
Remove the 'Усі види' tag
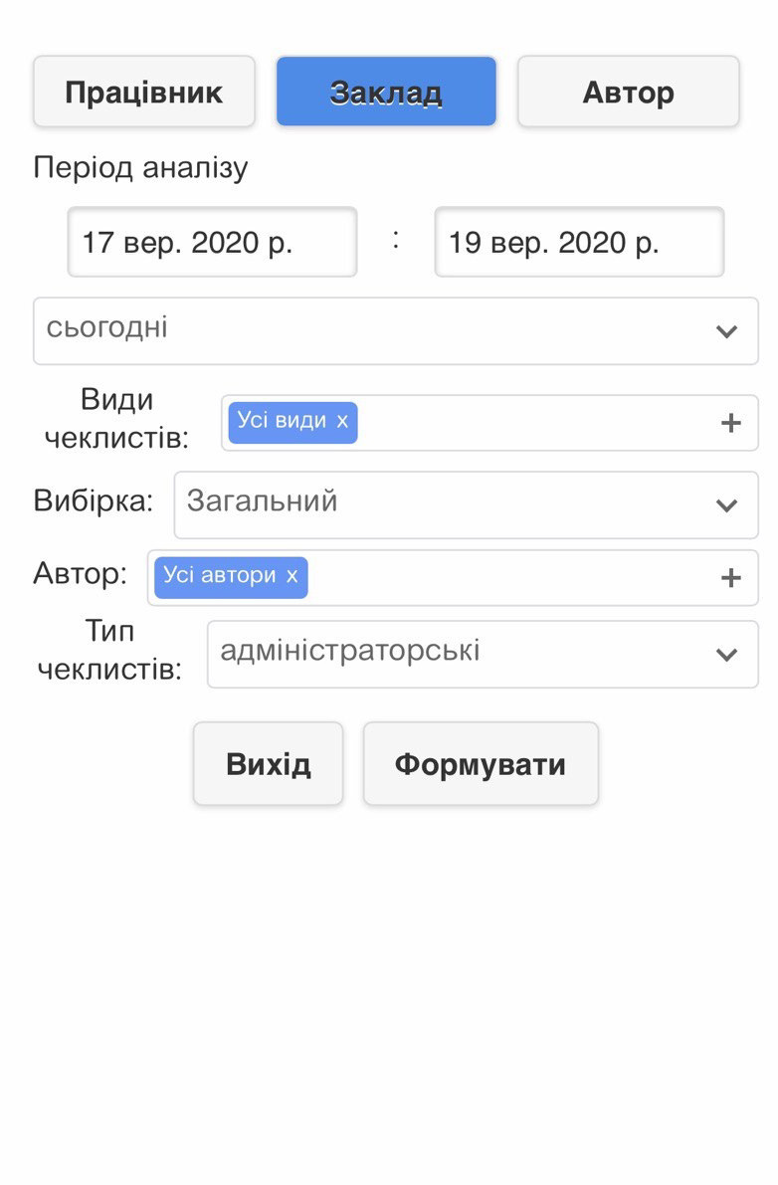[x=342, y=421]
